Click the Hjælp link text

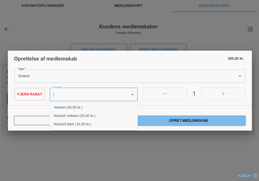[x=244, y=176]
